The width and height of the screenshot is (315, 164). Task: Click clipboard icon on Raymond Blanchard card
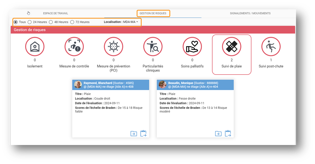click(143, 134)
